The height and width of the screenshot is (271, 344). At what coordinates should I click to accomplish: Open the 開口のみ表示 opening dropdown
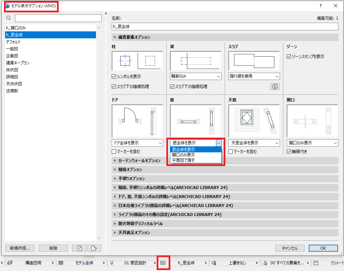312,143
